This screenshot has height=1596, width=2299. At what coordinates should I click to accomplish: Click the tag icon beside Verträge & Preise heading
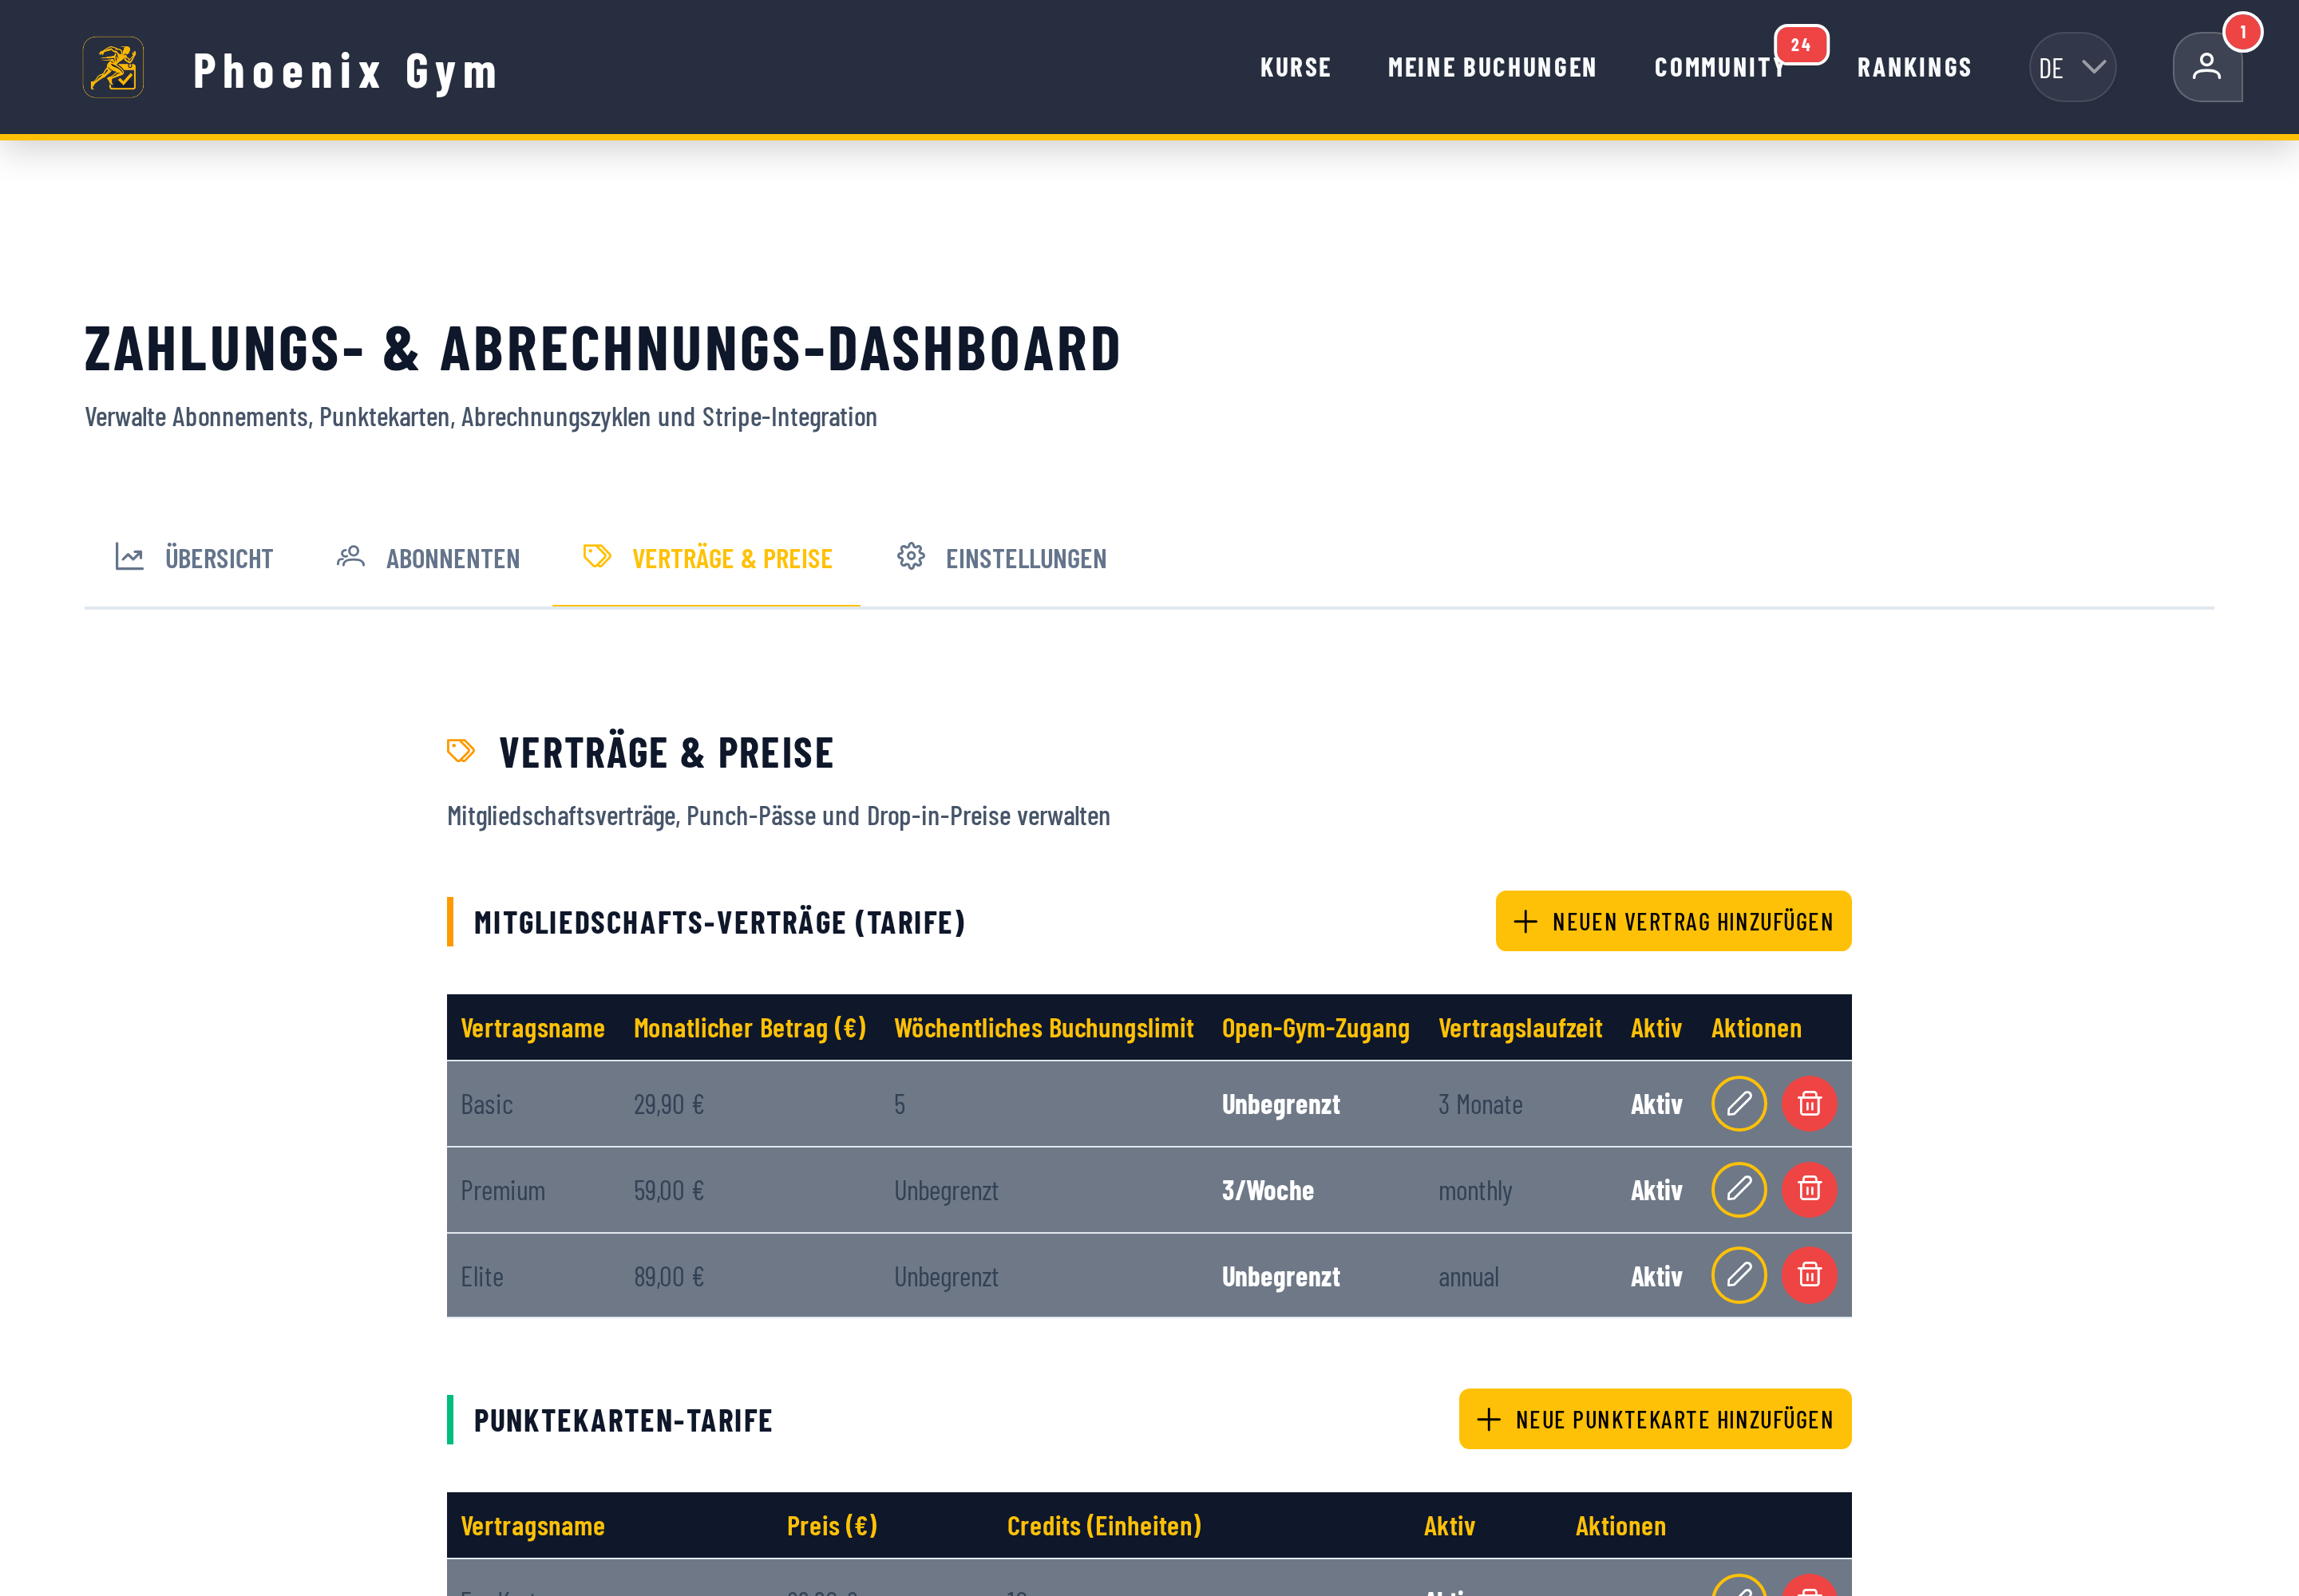point(461,751)
